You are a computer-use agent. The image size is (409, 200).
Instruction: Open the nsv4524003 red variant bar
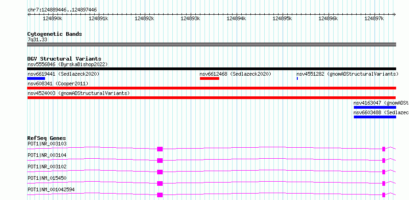pyautogui.click(x=211, y=98)
